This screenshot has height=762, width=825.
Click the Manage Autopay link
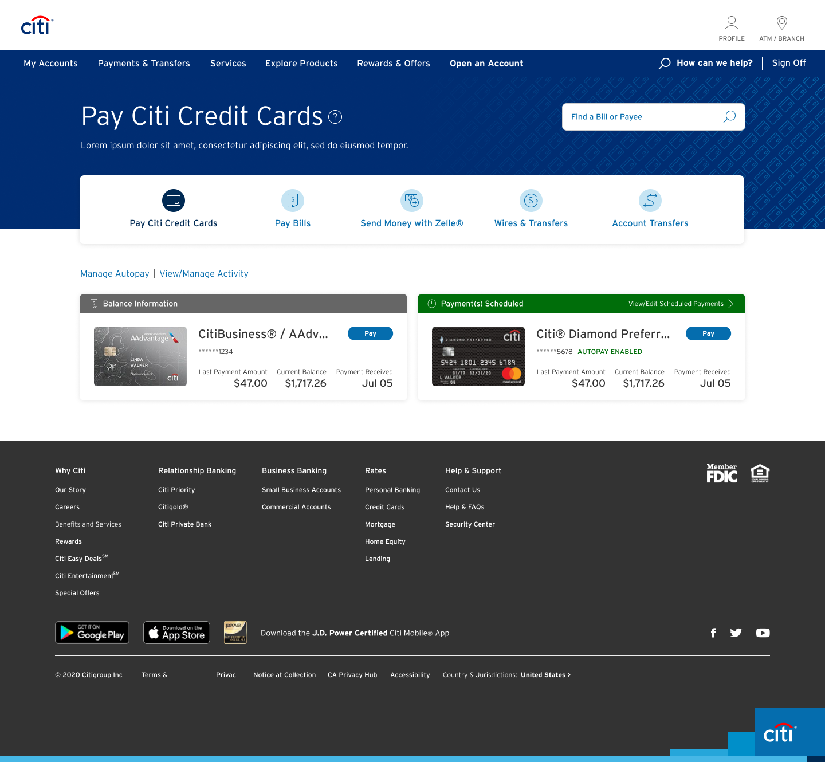(115, 274)
